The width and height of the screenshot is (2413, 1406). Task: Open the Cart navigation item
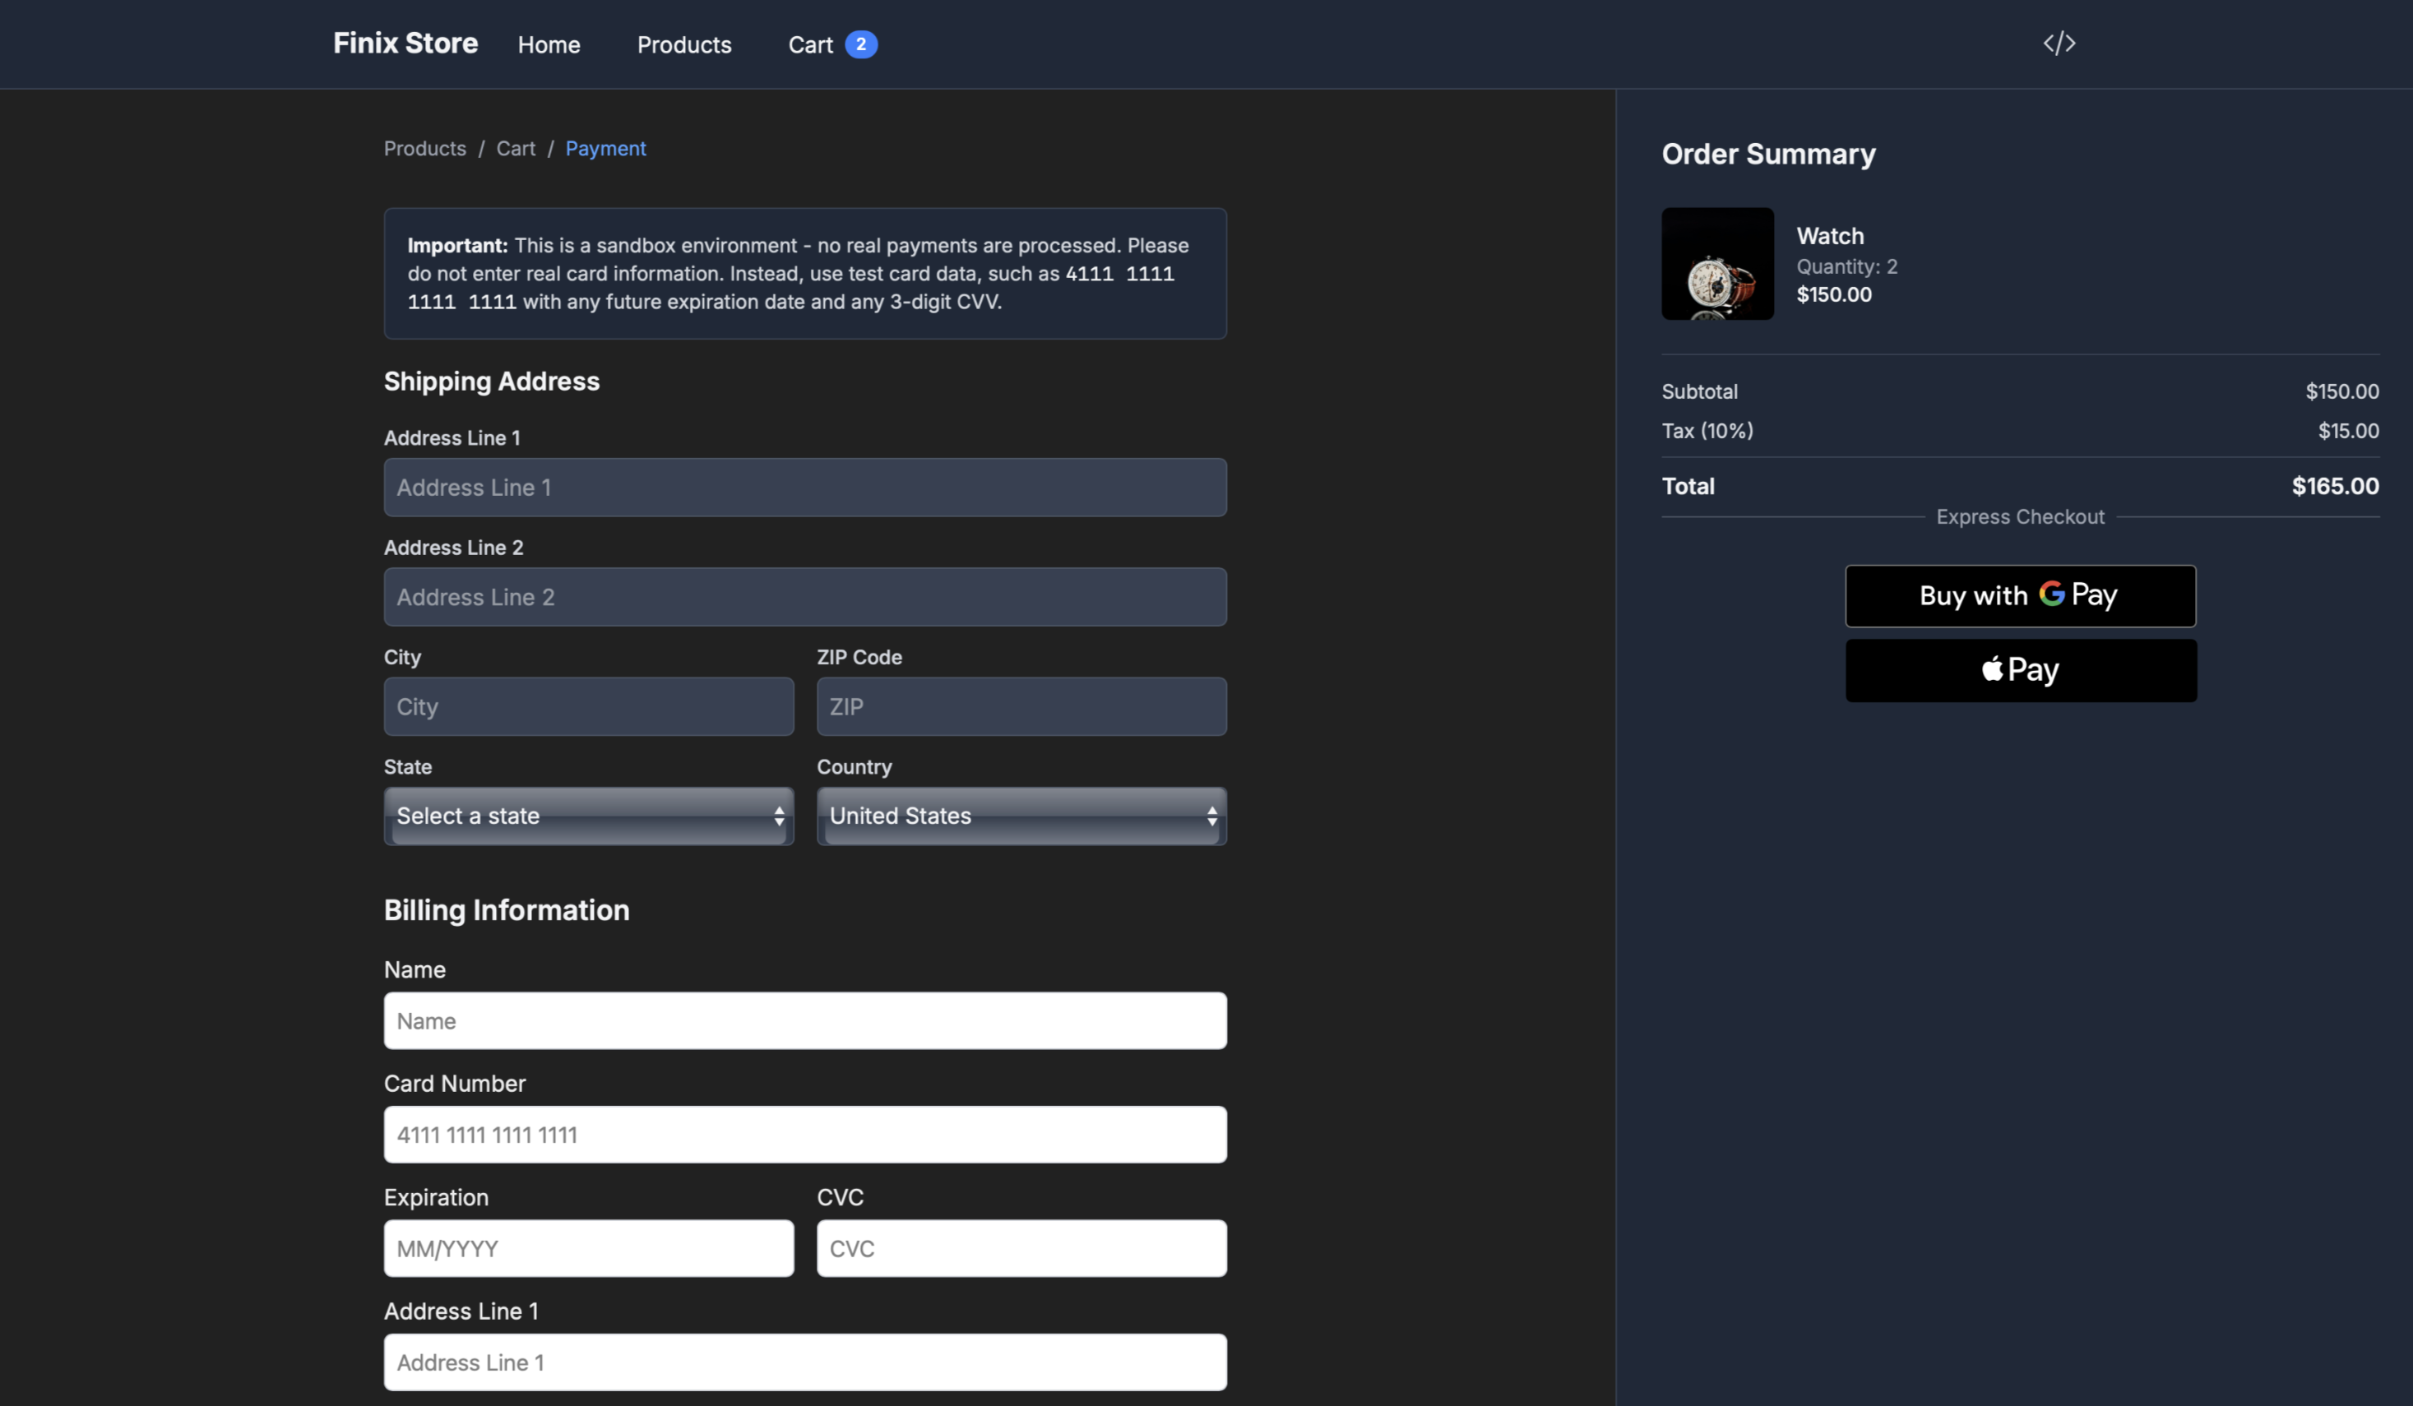[810, 45]
